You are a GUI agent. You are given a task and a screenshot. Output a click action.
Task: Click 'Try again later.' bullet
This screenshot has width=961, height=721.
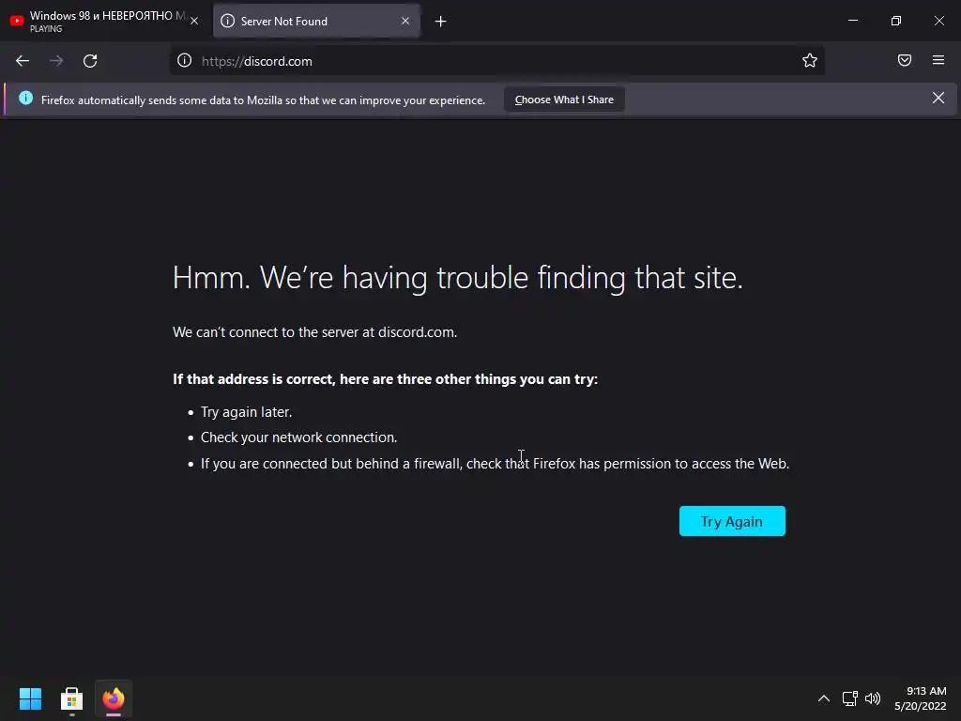coord(246,412)
